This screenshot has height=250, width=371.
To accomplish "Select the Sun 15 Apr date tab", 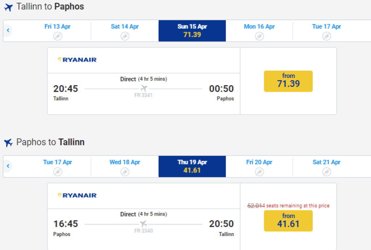I will click(192, 31).
